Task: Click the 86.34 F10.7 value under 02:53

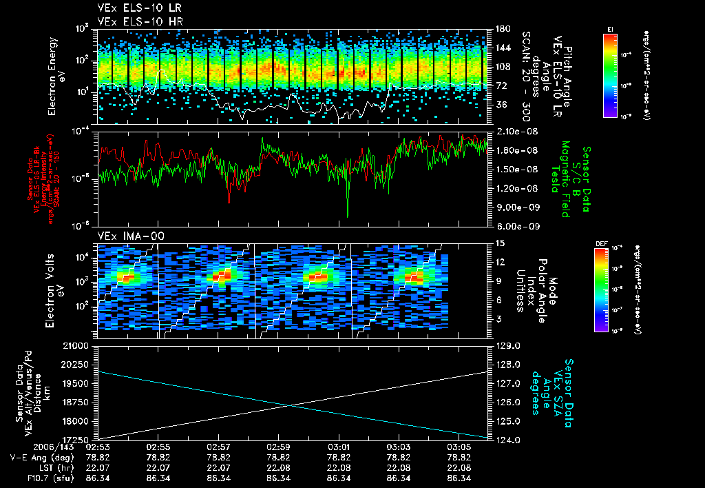Action: pos(98,478)
